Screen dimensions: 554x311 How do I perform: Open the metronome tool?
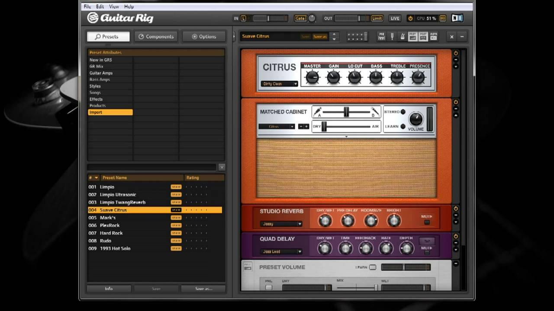[403, 37]
